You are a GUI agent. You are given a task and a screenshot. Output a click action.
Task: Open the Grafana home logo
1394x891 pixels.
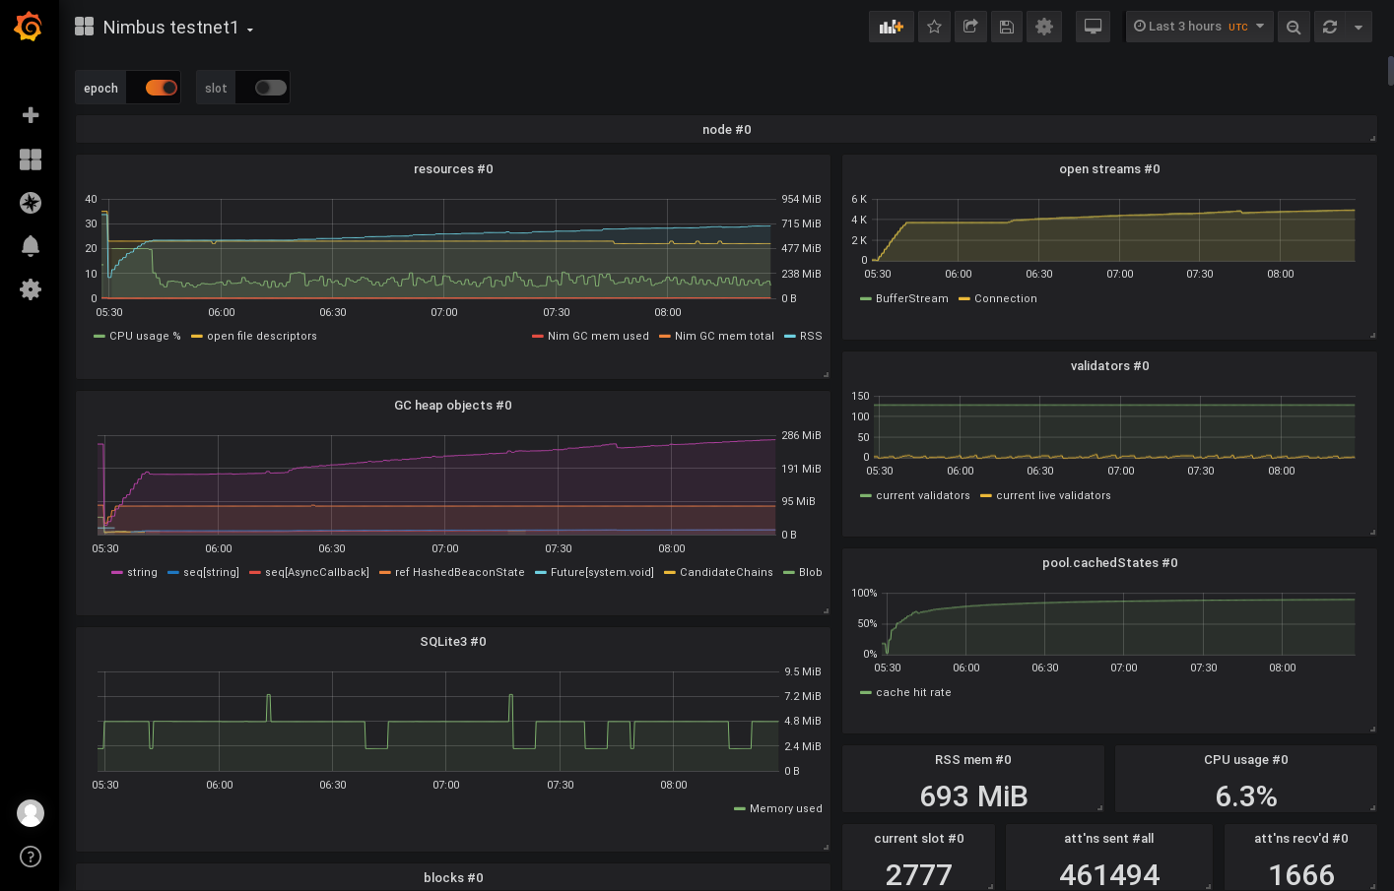click(29, 27)
